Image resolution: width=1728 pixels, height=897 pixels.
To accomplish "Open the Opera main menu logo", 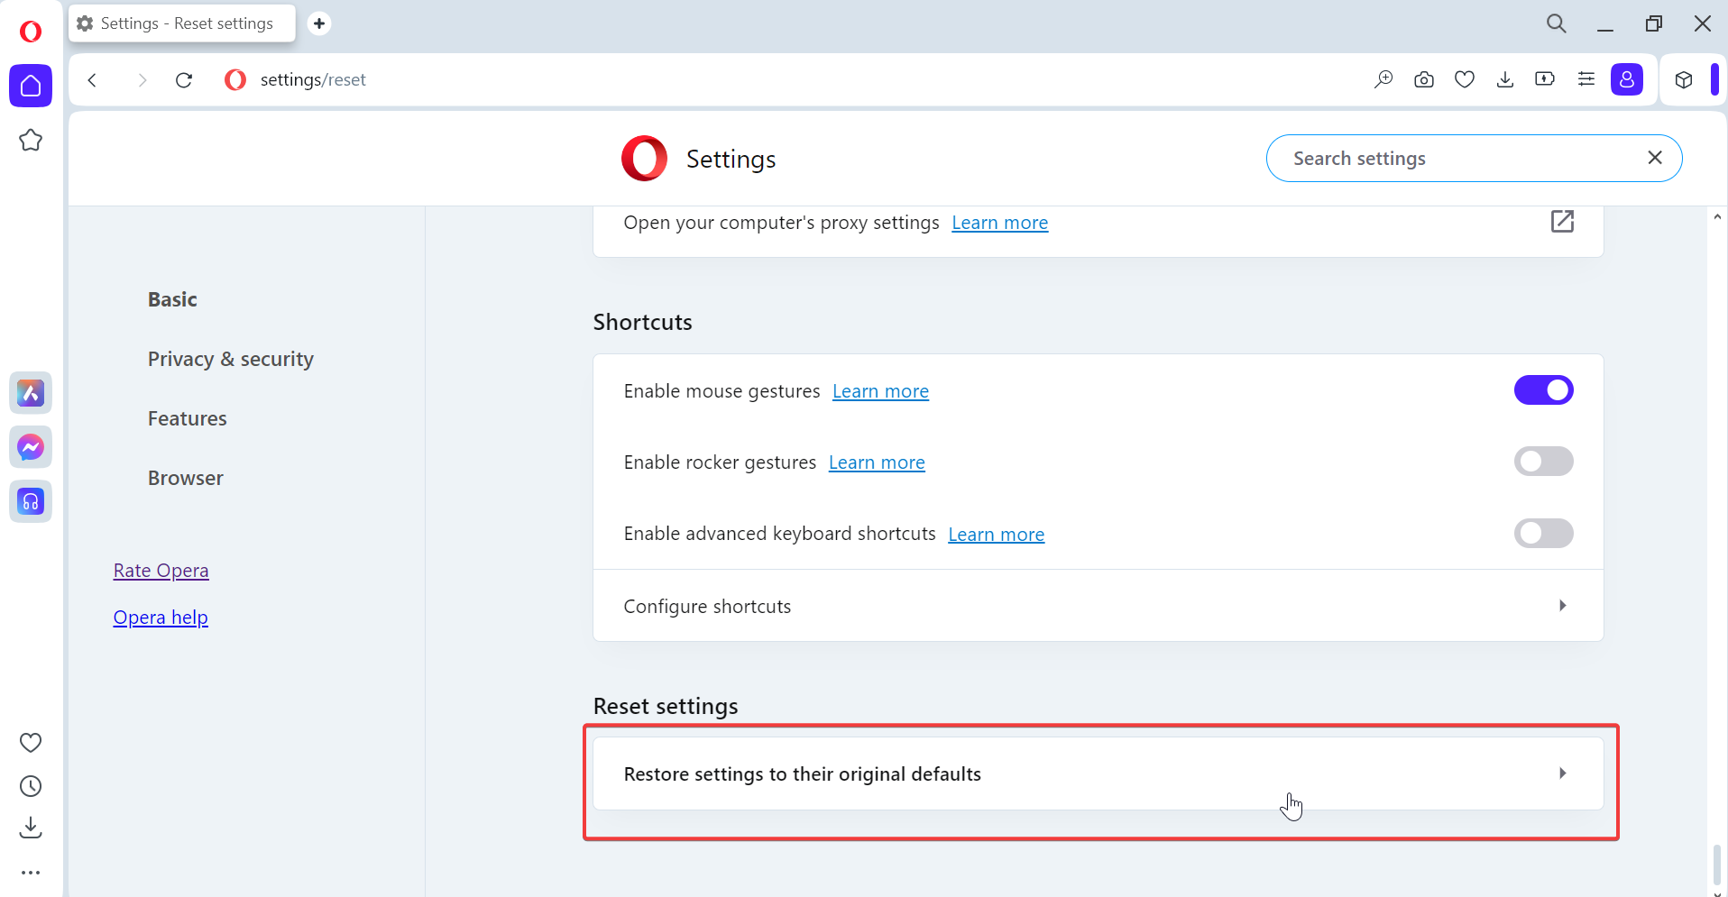I will point(31,32).
